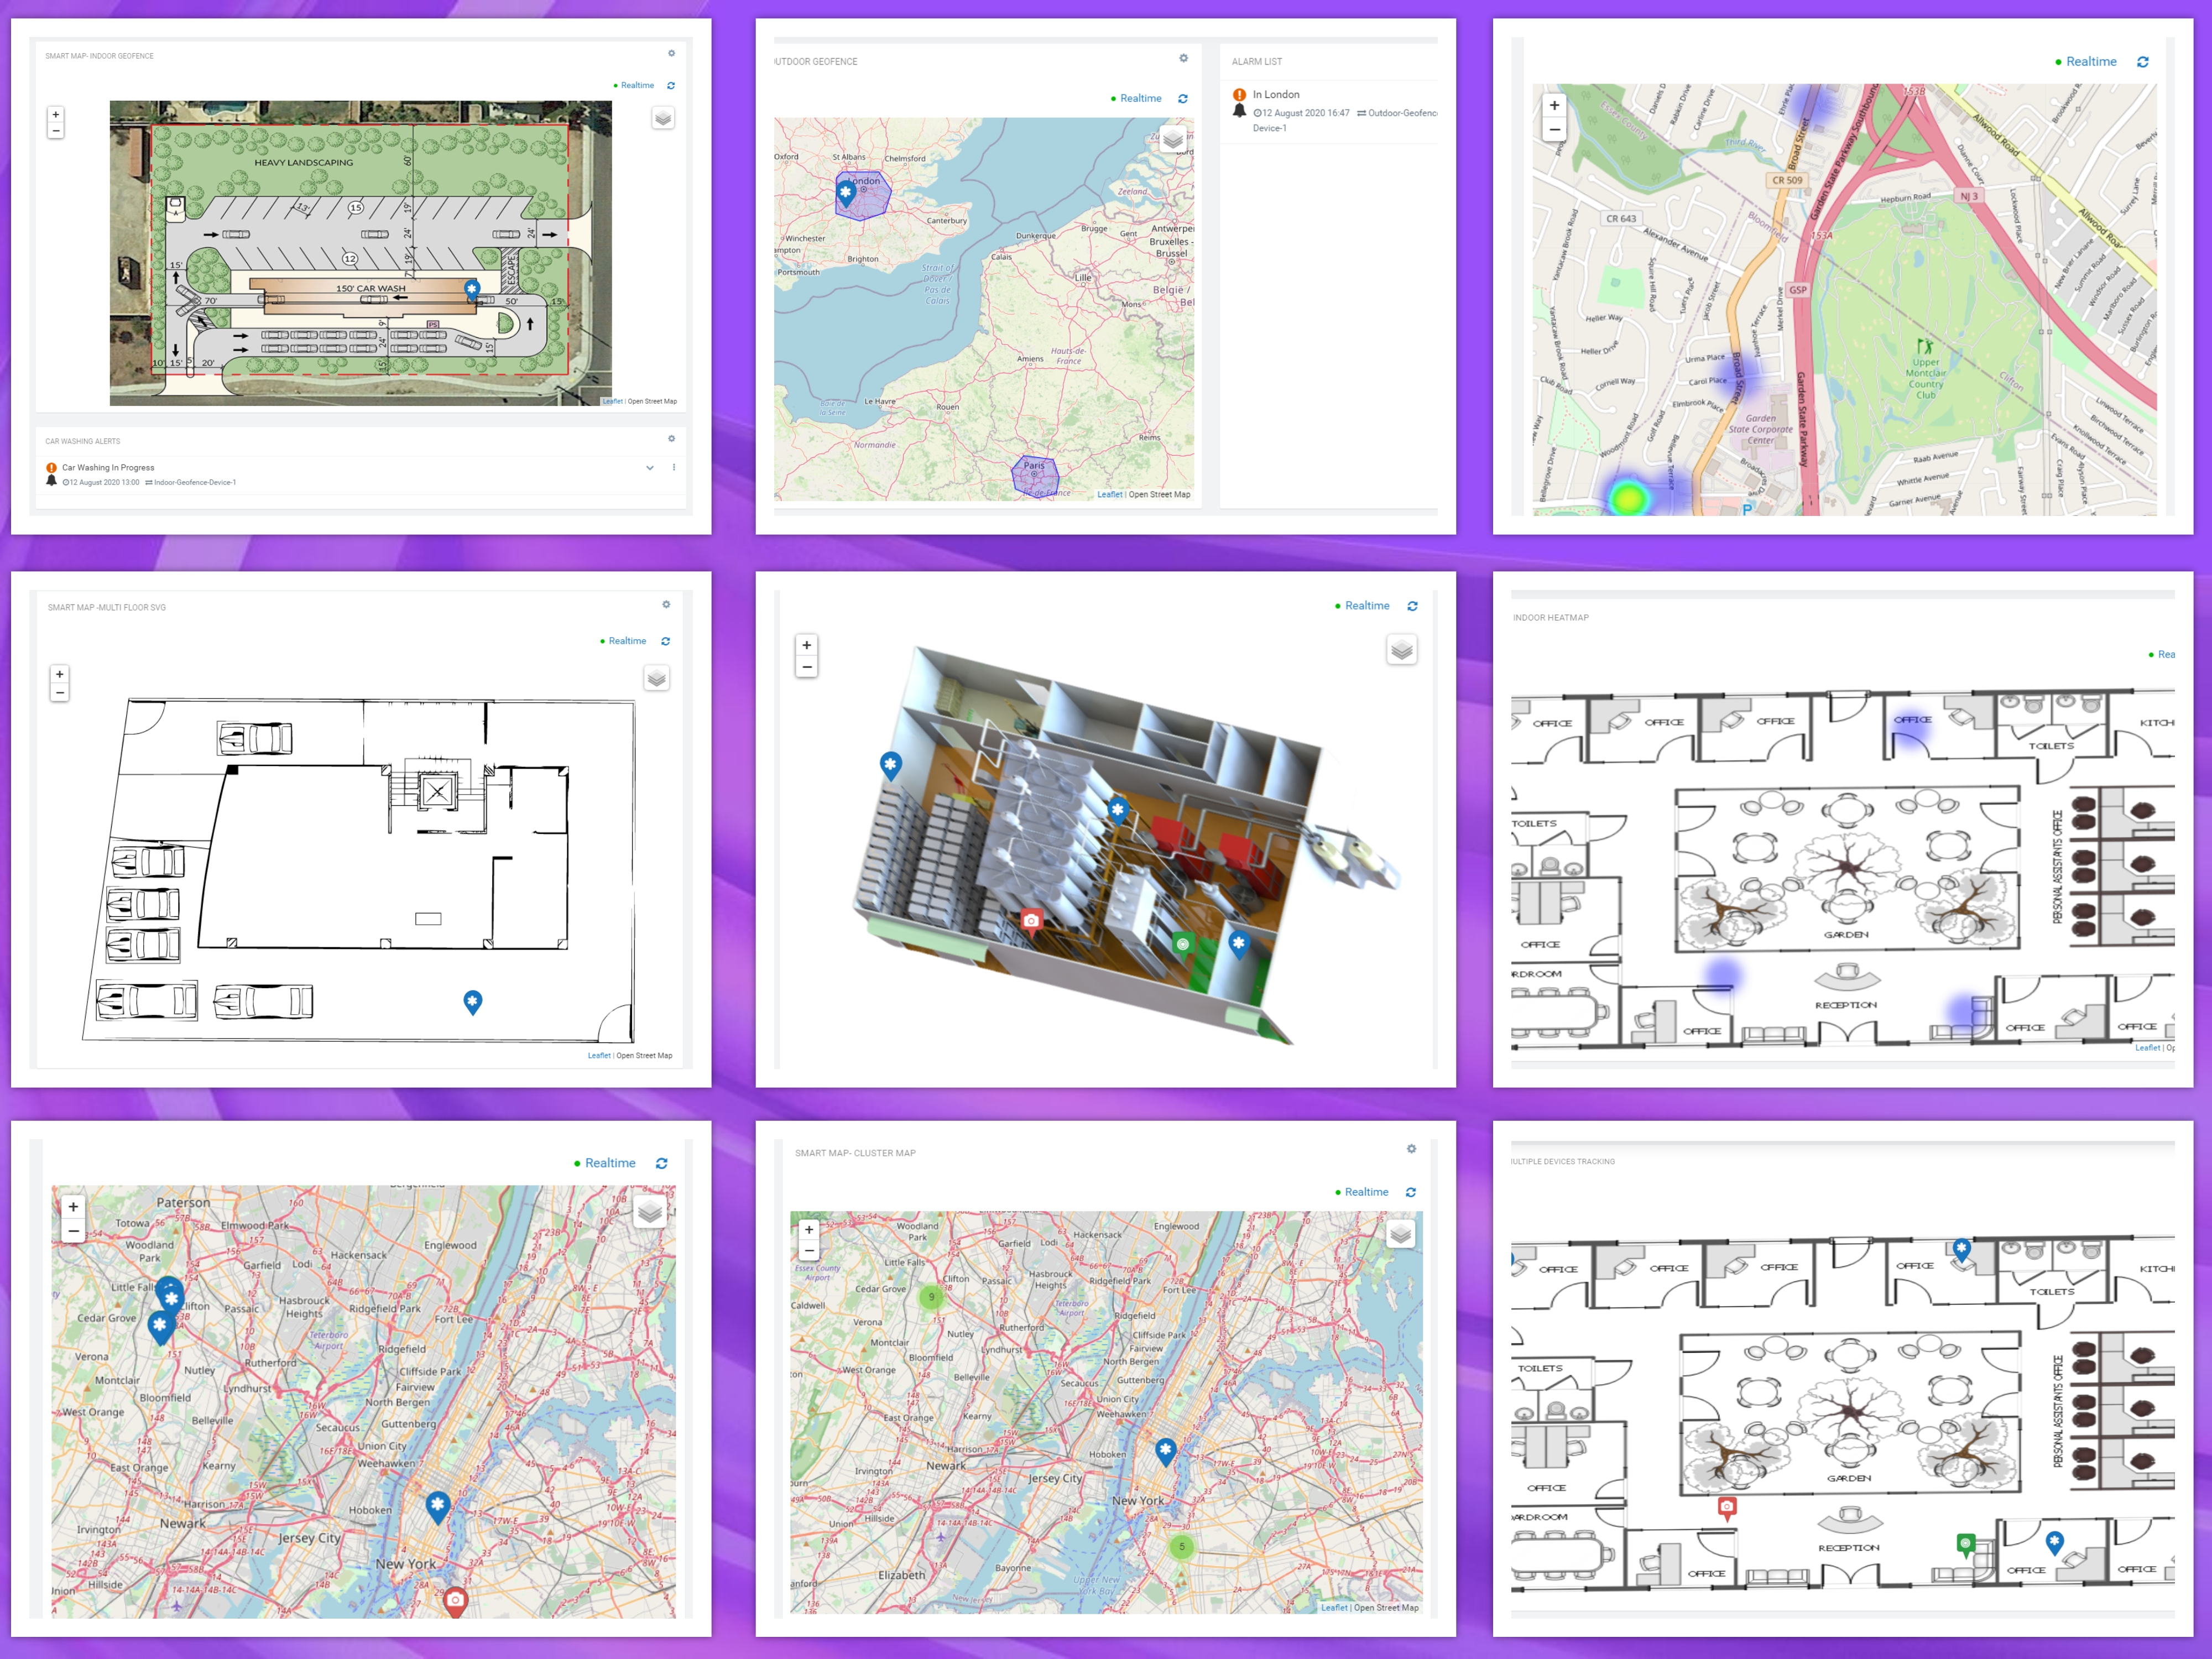Refresh the Multi Floor SVG map
The height and width of the screenshot is (1659, 2212).
[x=666, y=642]
